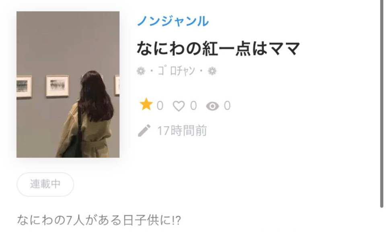The image size is (386, 234).
Task: Click the vertical scrollbar at right edge
Action: 382,103
